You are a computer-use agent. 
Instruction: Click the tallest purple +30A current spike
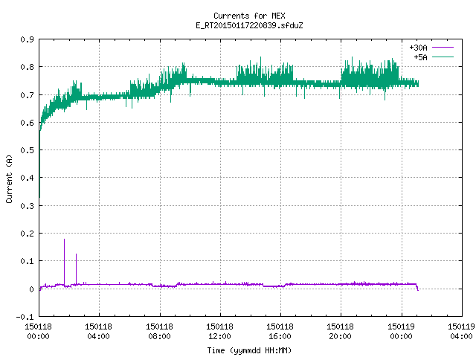pyautogui.click(x=65, y=261)
